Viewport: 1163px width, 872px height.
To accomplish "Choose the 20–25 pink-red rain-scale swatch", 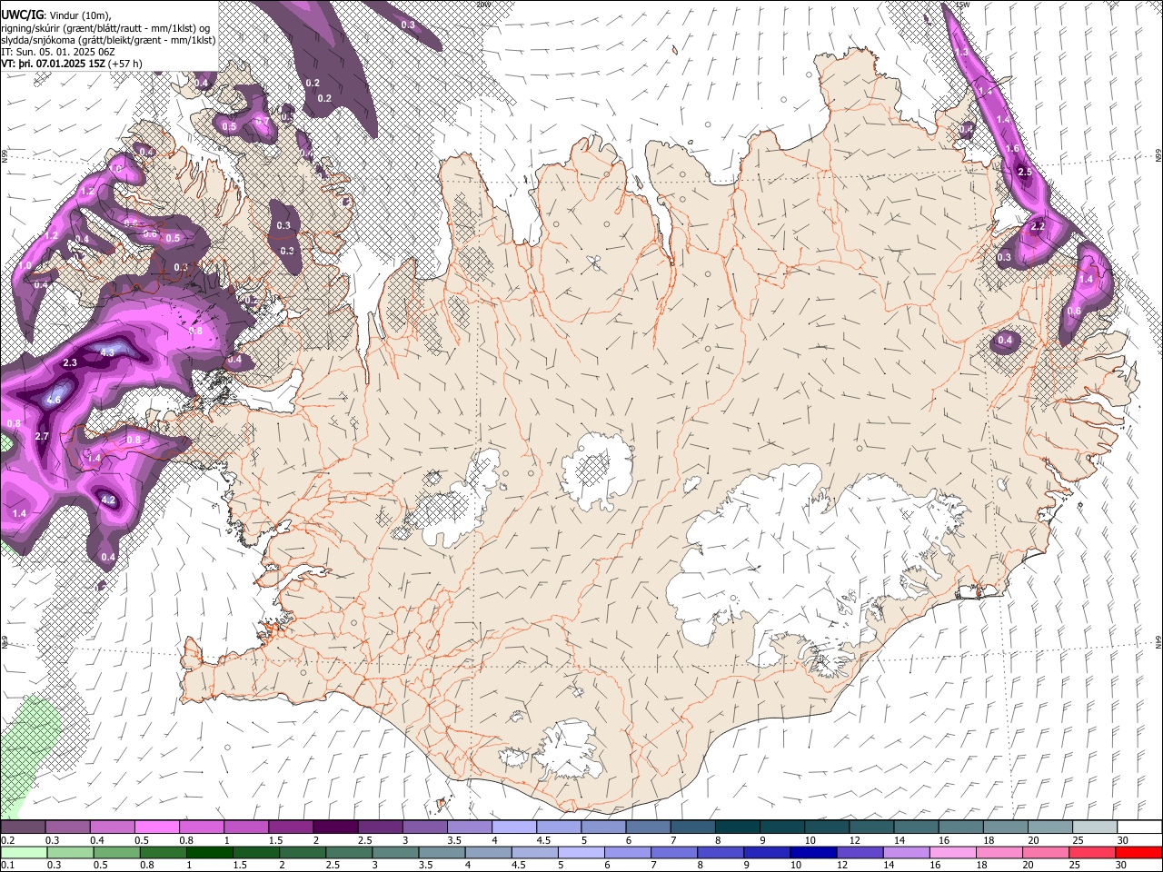I will 1047,852.
